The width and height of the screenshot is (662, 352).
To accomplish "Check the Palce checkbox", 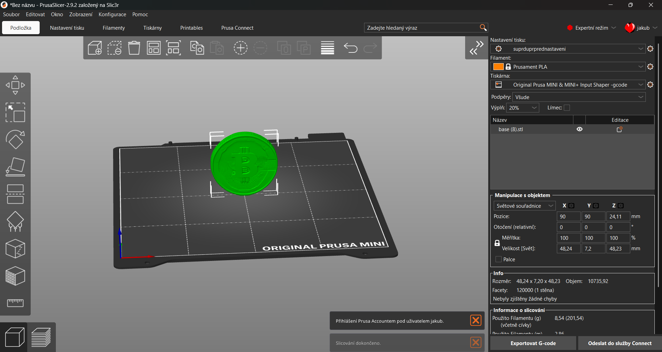I will 498,259.
